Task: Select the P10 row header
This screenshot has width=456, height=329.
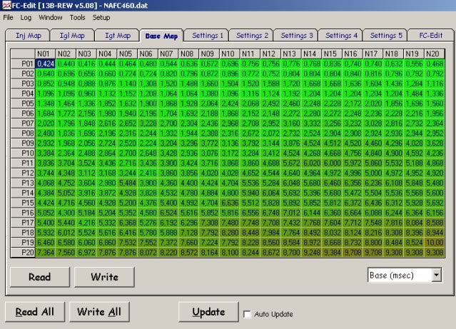Action: [23, 153]
